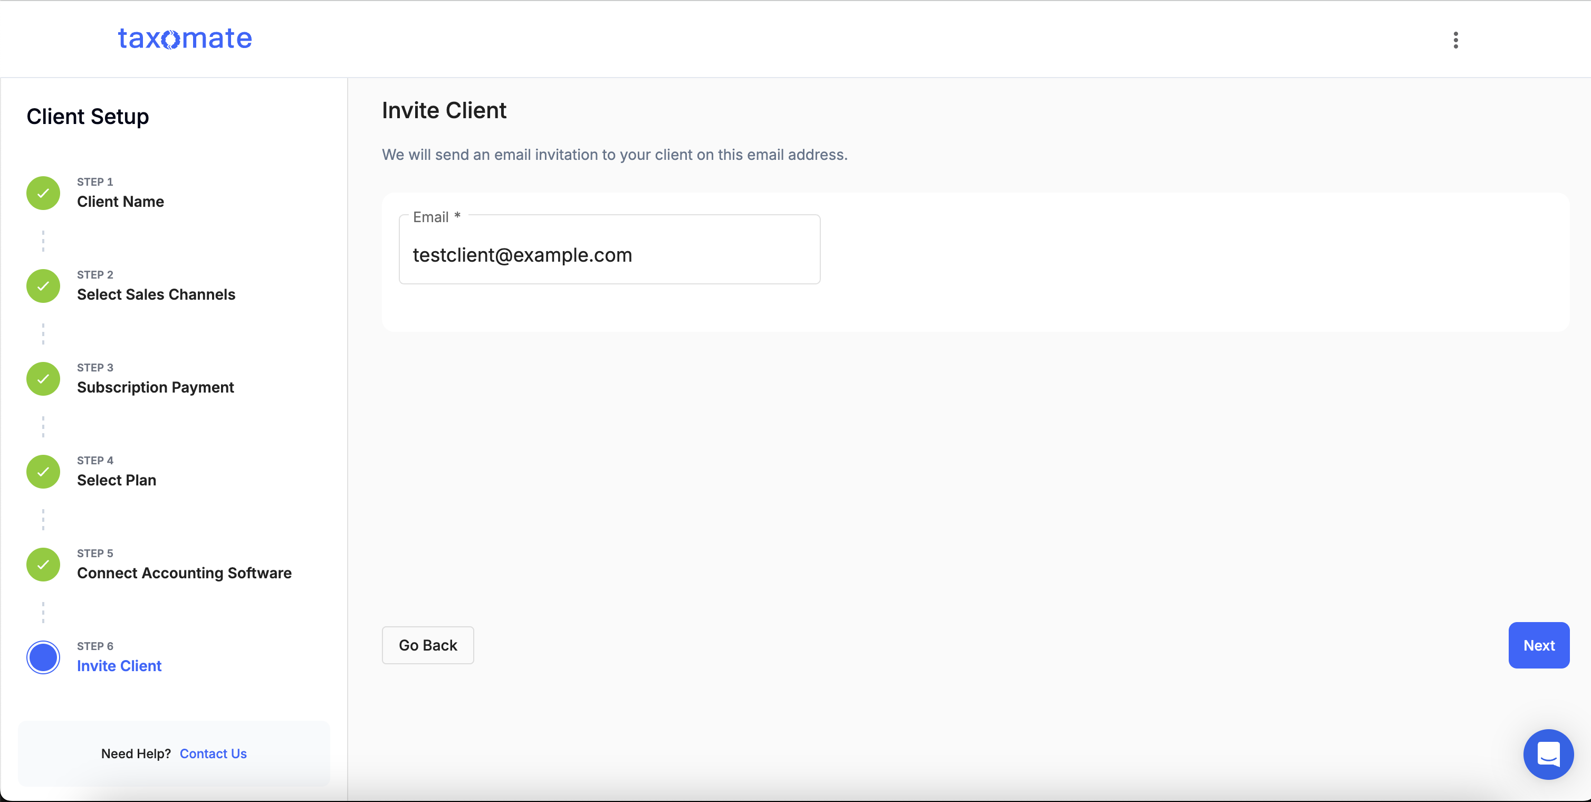
Task: Click the Client Setup sidebar title
Action: point(88,116)
